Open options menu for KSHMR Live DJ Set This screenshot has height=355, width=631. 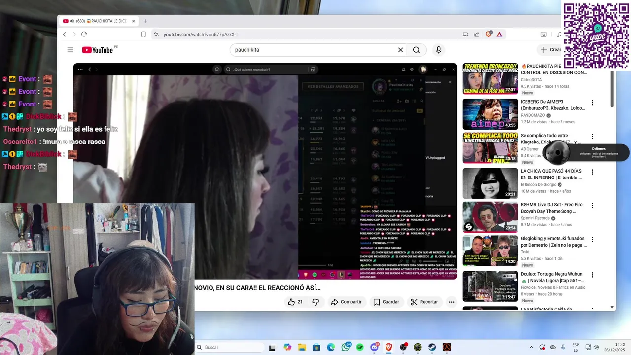592,206
